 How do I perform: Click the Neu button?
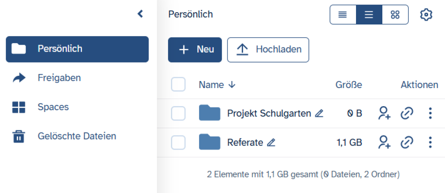[x=195, y=50]
